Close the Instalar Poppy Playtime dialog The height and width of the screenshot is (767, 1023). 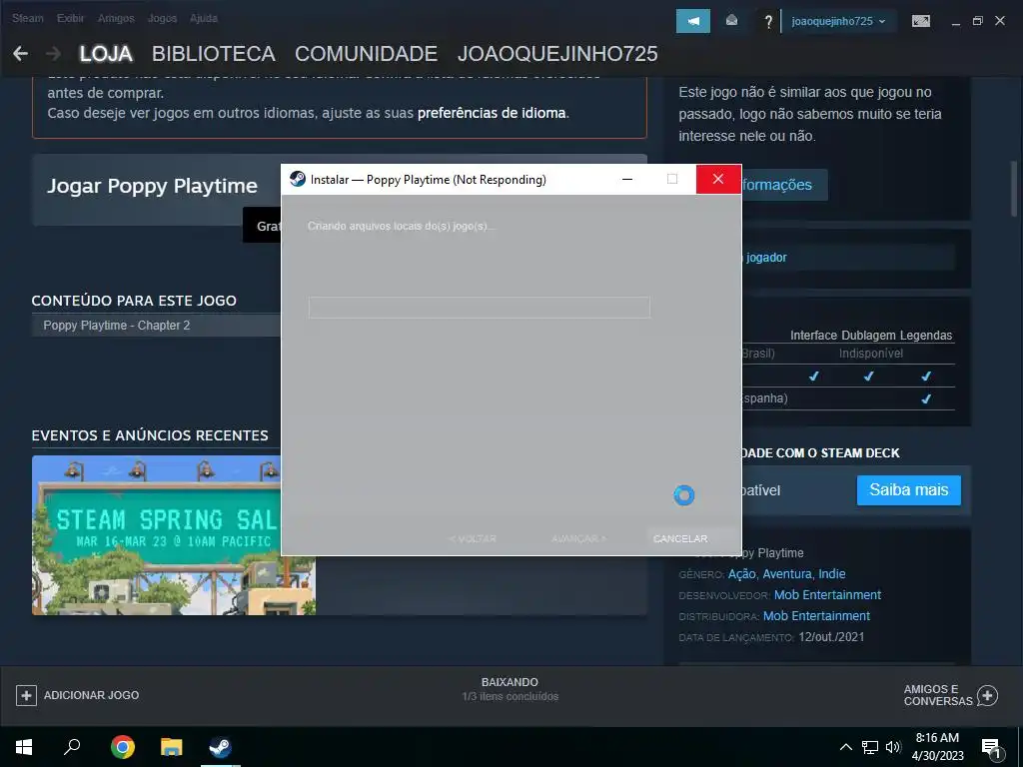717,179
